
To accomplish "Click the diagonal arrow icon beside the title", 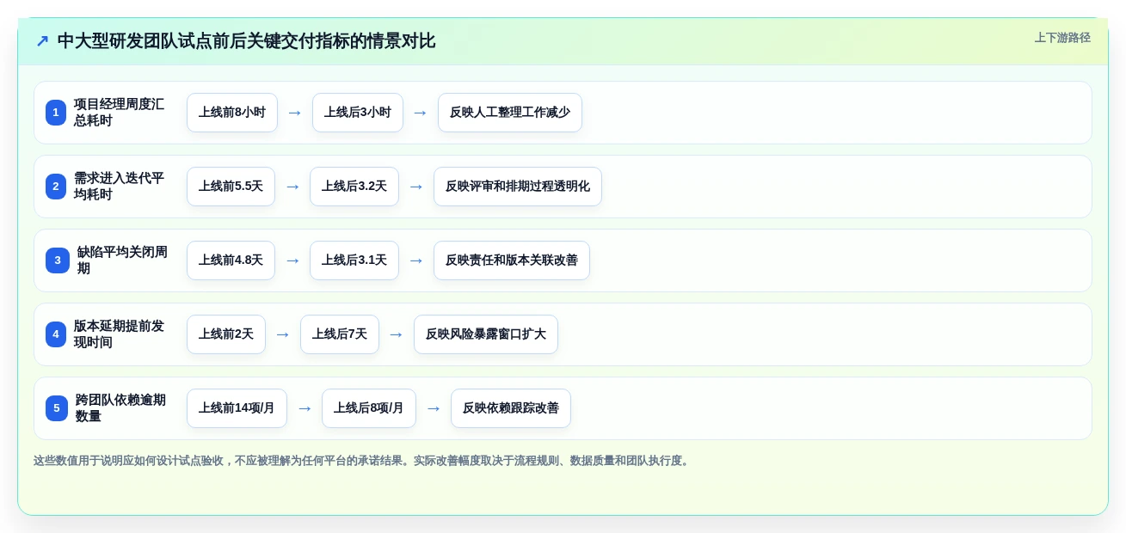I will tap(42, 41).
